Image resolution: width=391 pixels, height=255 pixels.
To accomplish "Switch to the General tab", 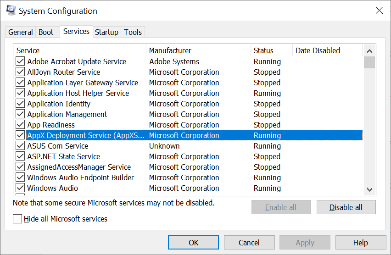I will tap(21, 32).
